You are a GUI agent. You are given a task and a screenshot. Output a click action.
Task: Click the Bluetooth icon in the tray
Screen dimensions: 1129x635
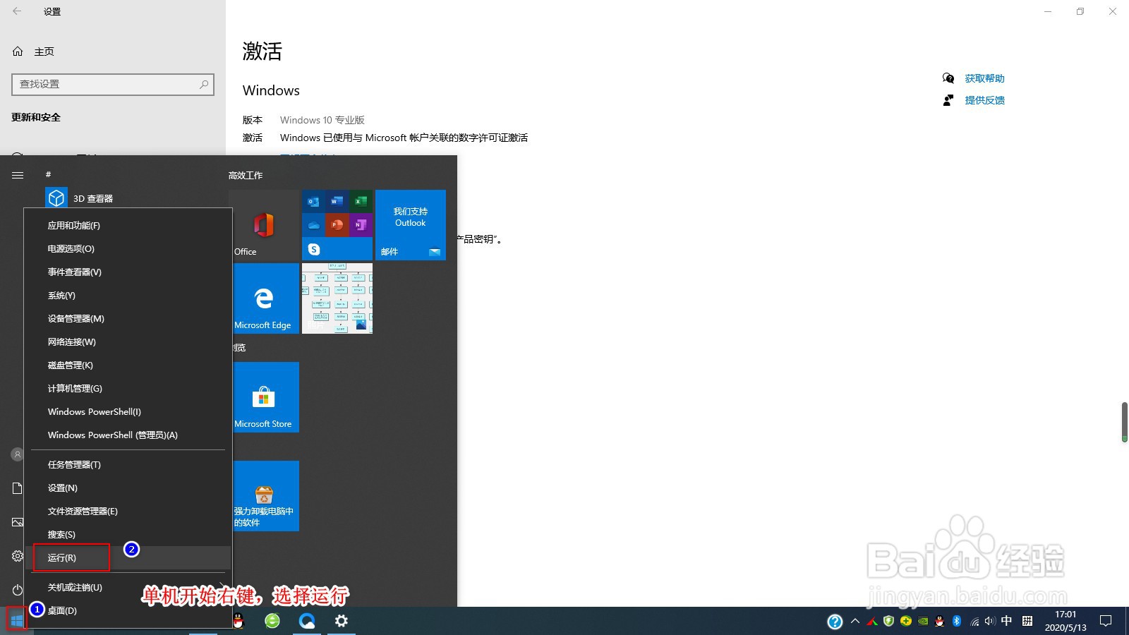tap(957, 622)
